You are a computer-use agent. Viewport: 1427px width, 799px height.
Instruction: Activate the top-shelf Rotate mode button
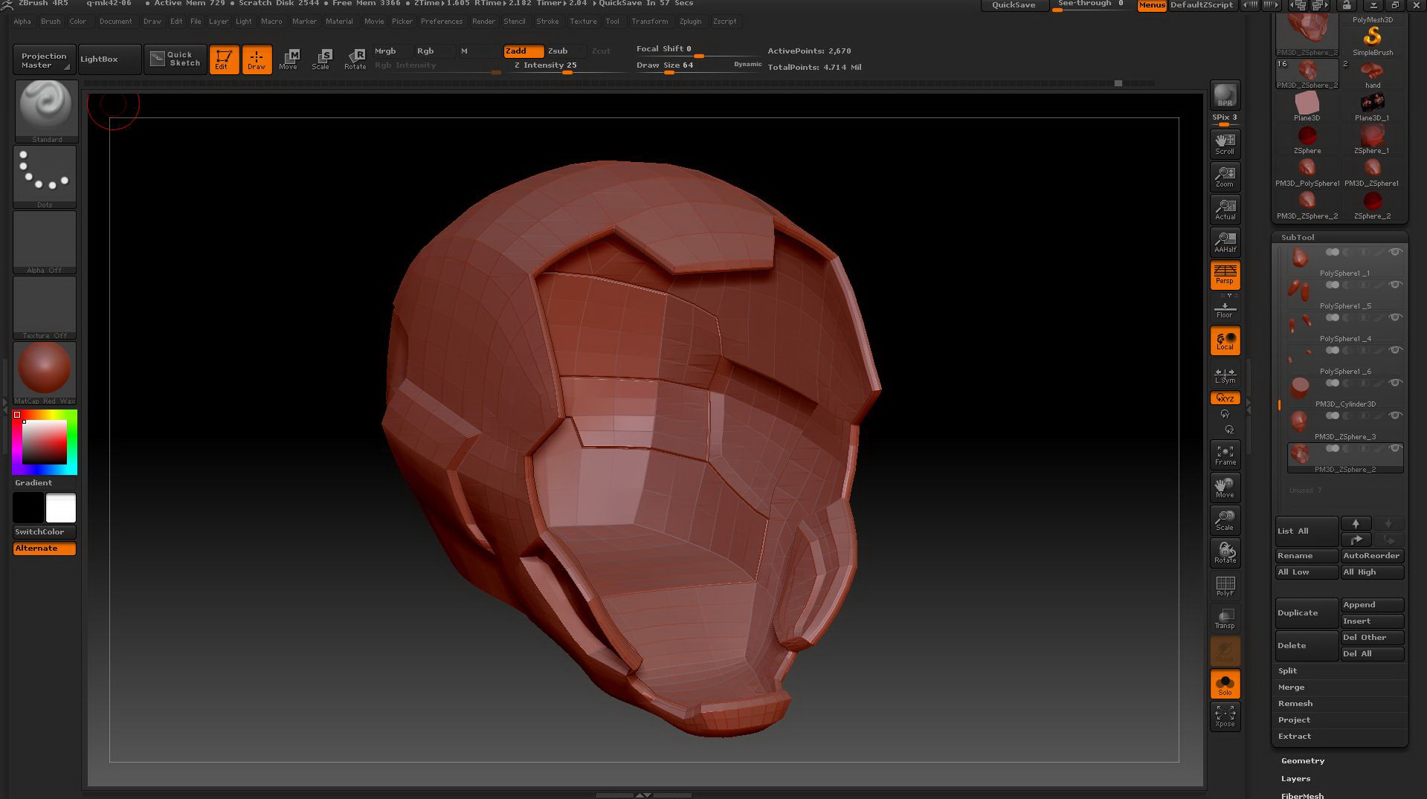pyautogui.click(x=355, y=59)
